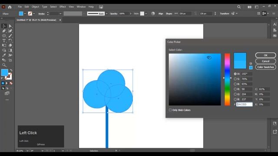Image resolution: width=278 pixels, height=156 pixels.
Task: Click the hex color input field
Action: (244, 104)
